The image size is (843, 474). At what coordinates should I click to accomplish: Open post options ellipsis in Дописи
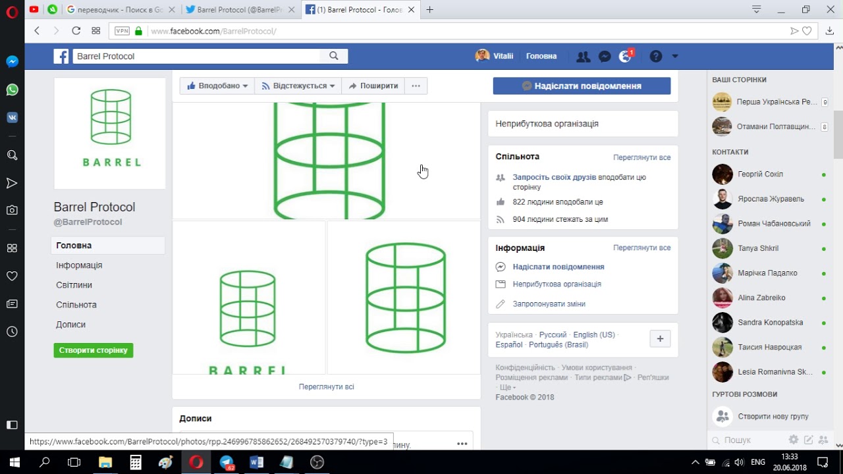point(462,444)
